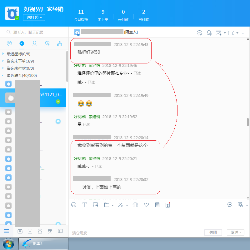Add this contact as a friend
The image size is (250, 250).
click(209, 33)
